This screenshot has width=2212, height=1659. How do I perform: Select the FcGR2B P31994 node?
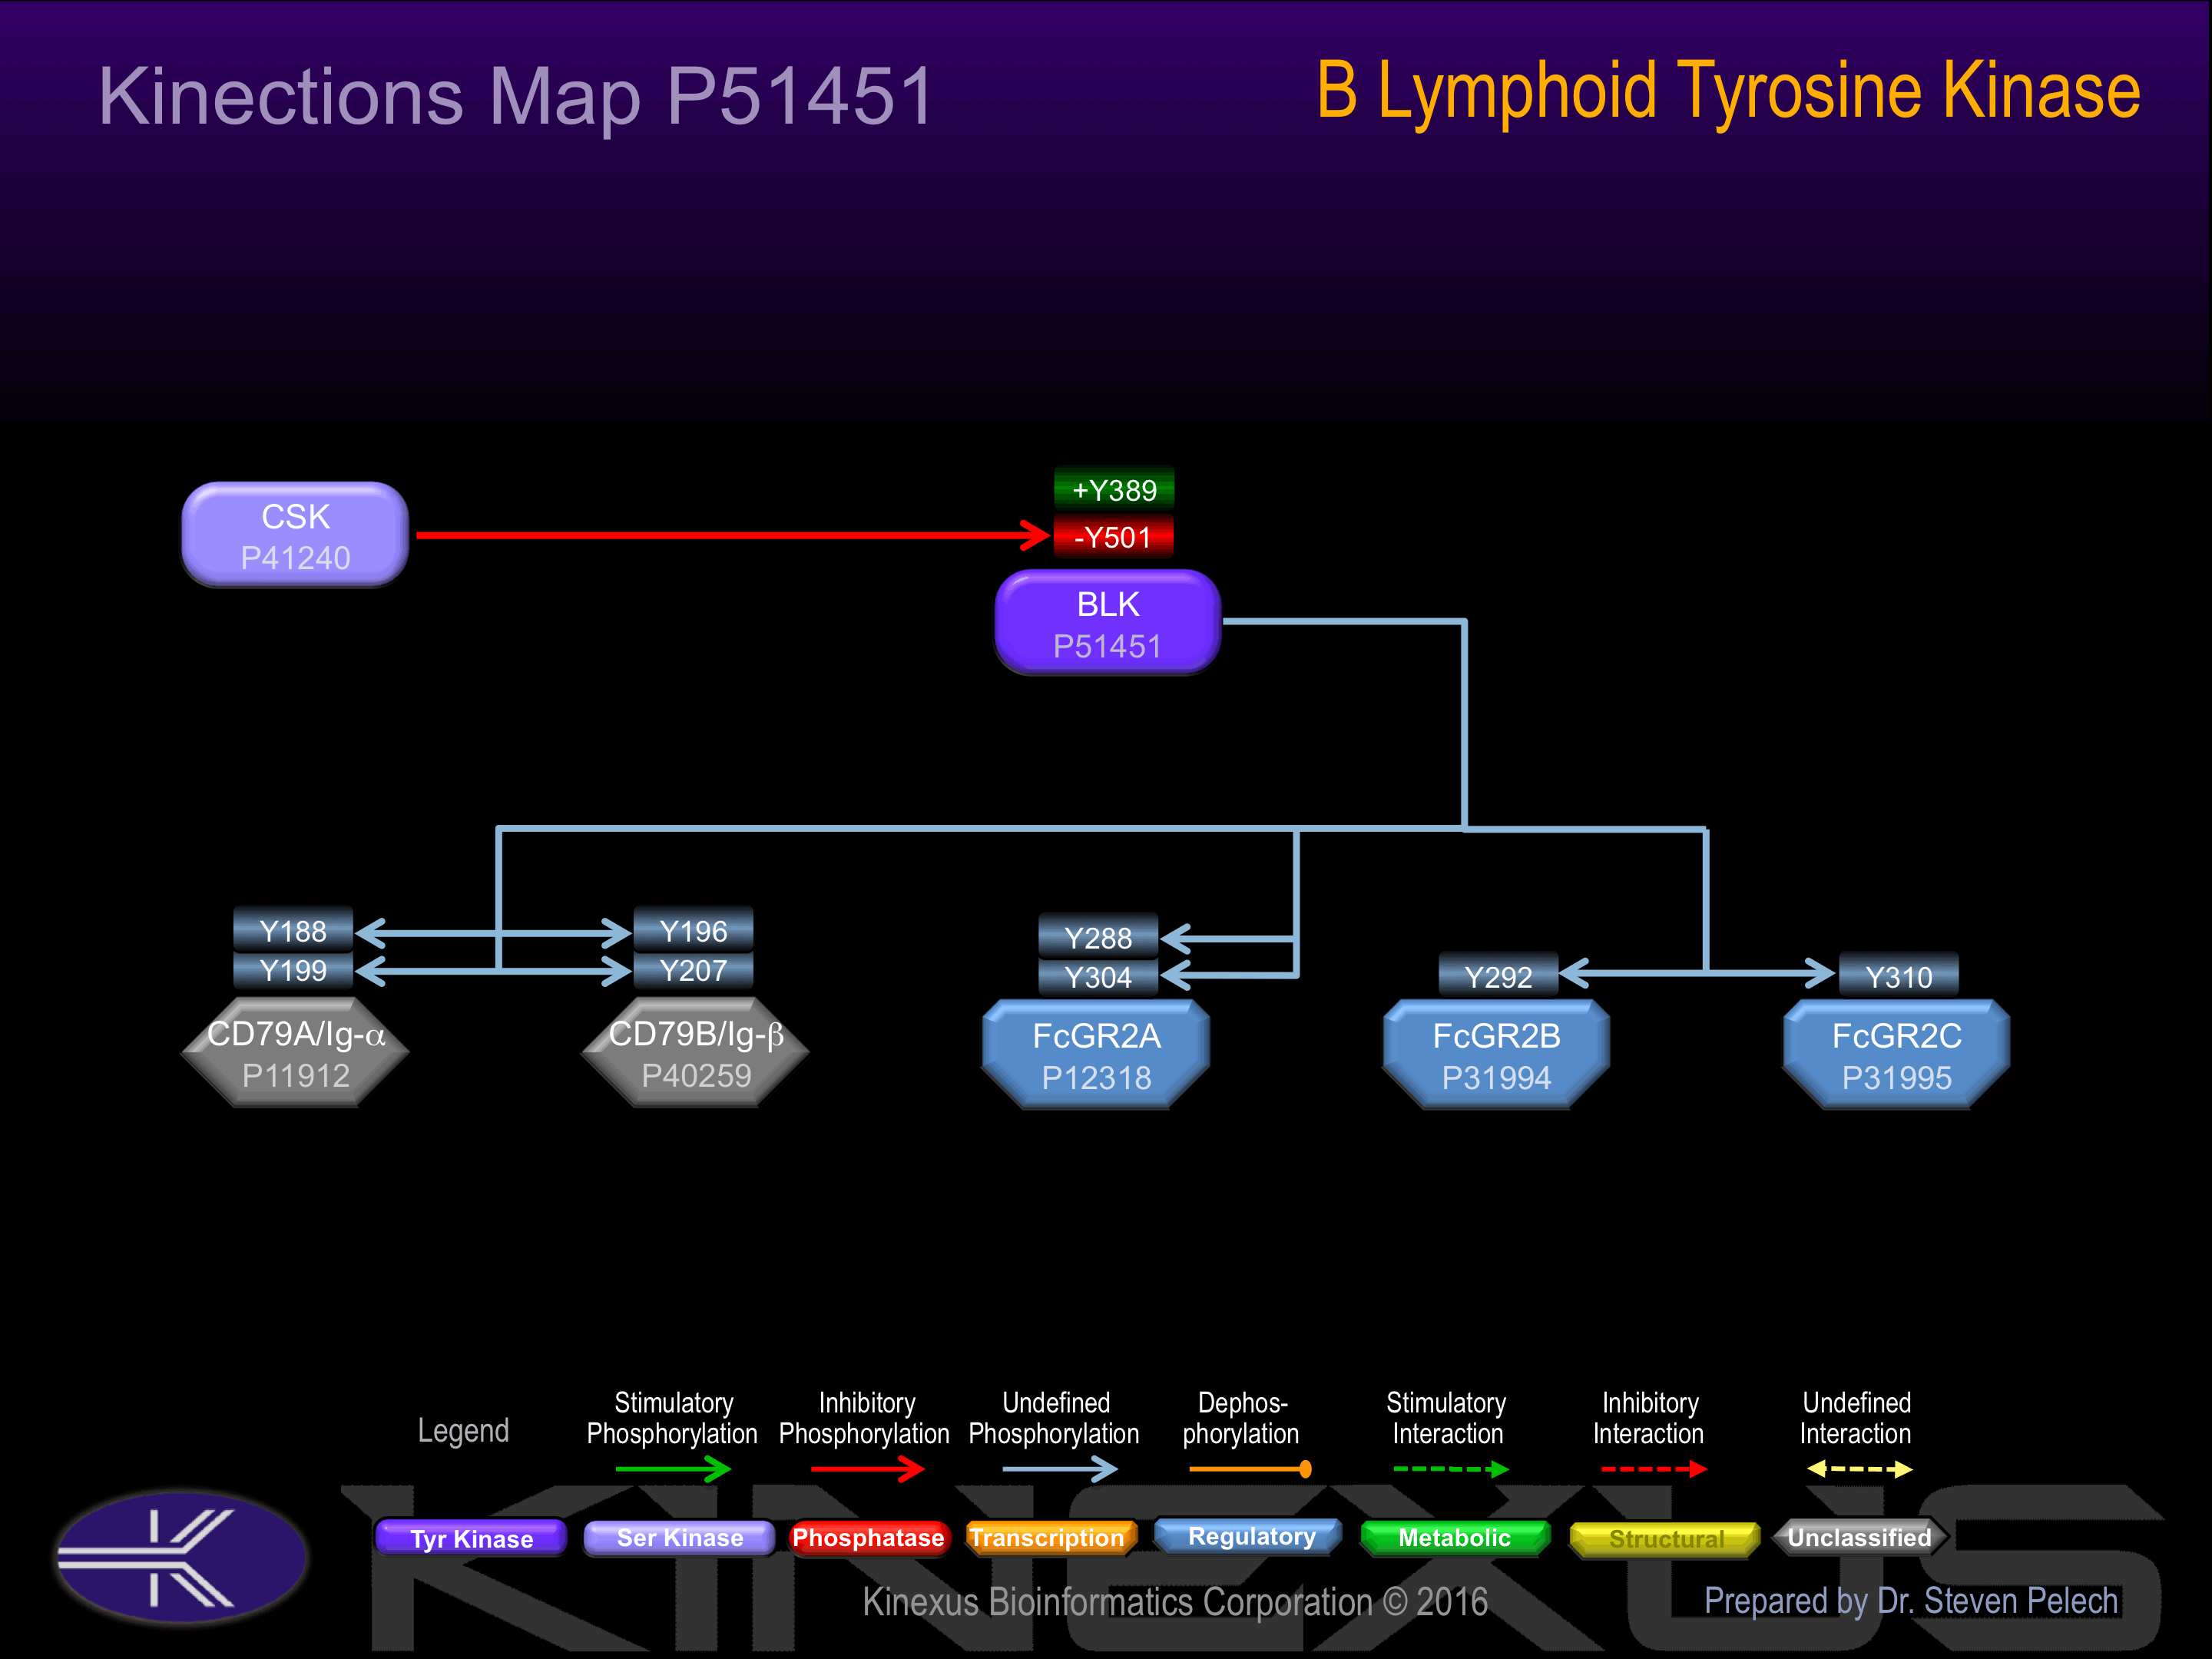1497,1055
